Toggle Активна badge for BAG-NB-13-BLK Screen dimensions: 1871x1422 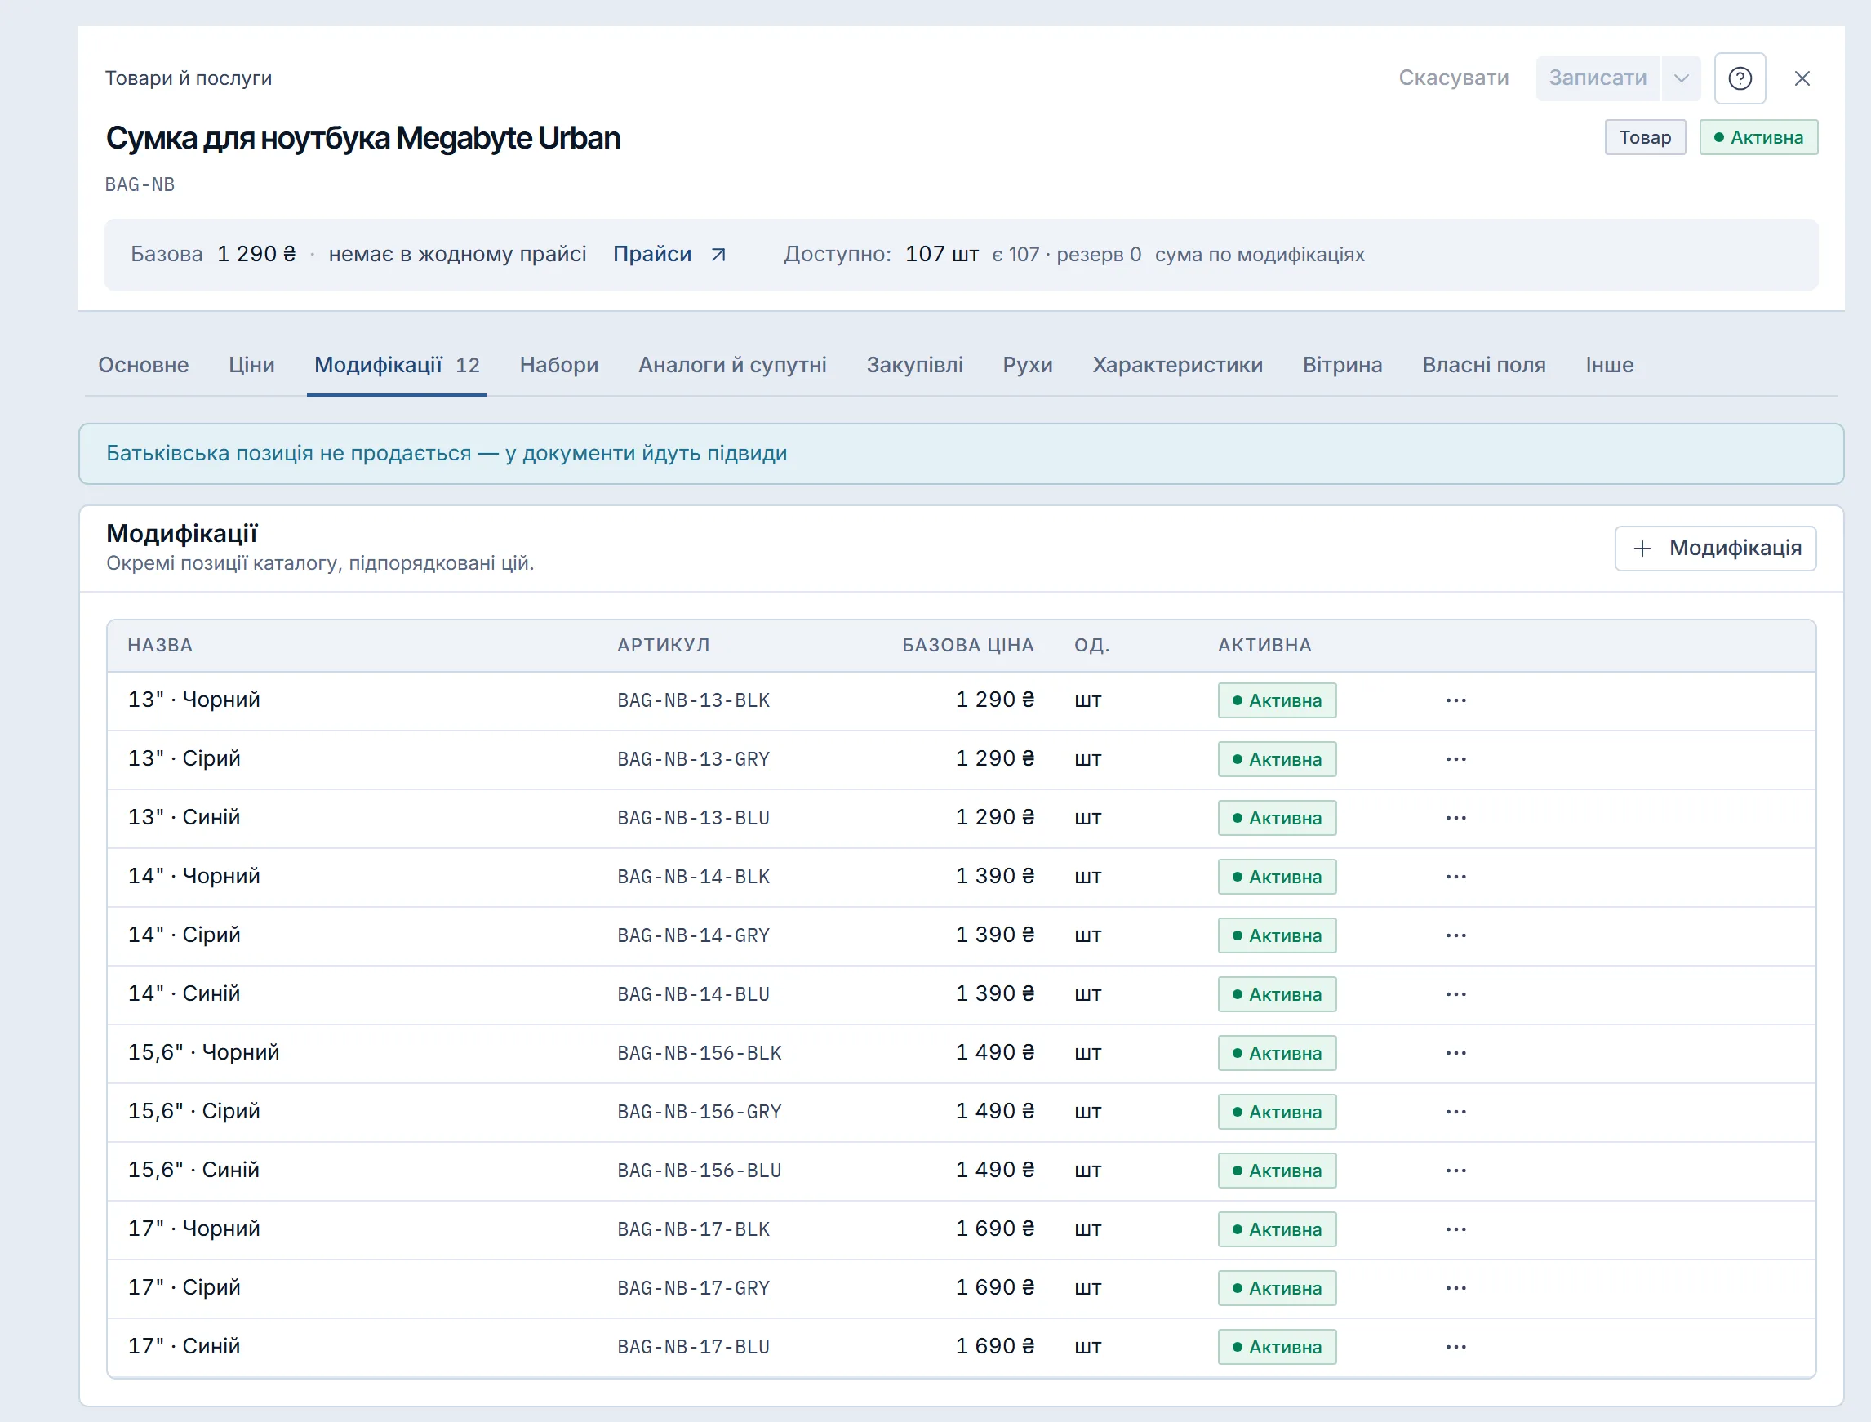tap(1277, 700)
